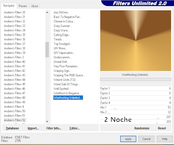
Task: Open Help for Filters Unlimited
Action: pos(164,139)
